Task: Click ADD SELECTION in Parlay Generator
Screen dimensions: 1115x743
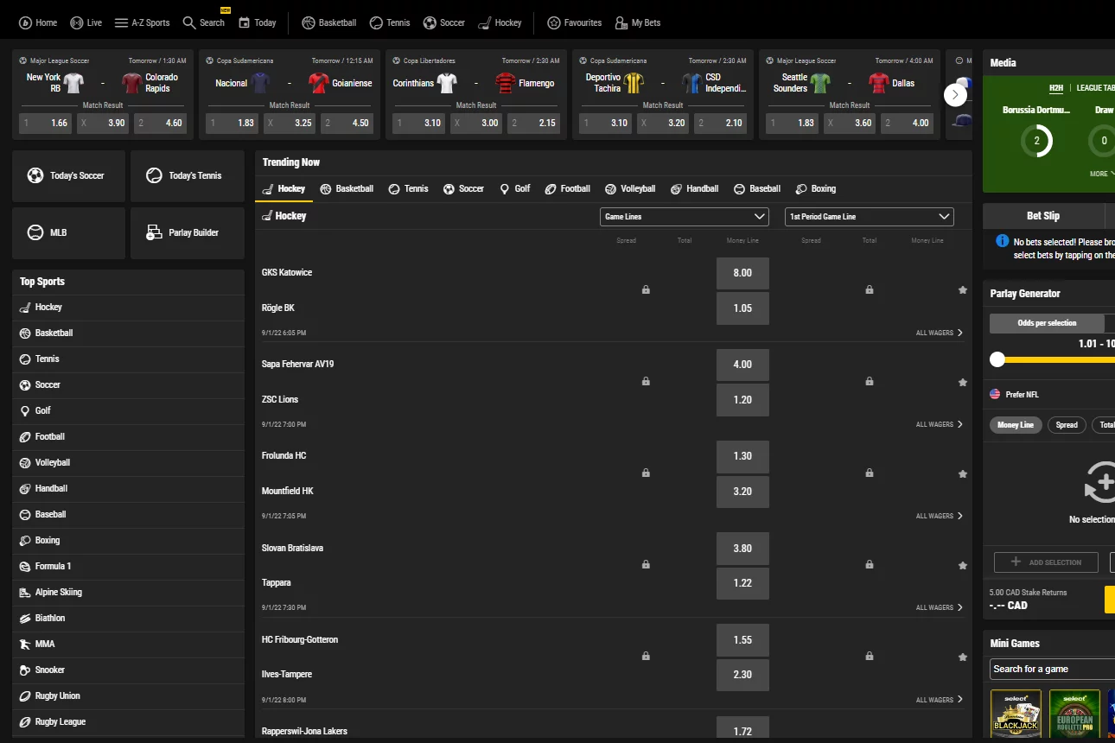Action: pyautogui.click(x=1046, y=562)
